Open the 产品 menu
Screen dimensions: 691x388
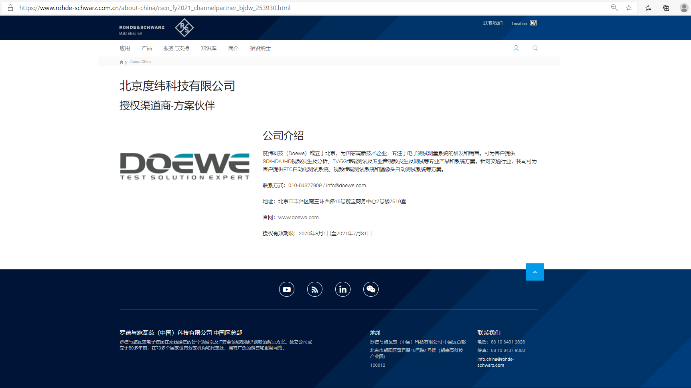point(146,48)
